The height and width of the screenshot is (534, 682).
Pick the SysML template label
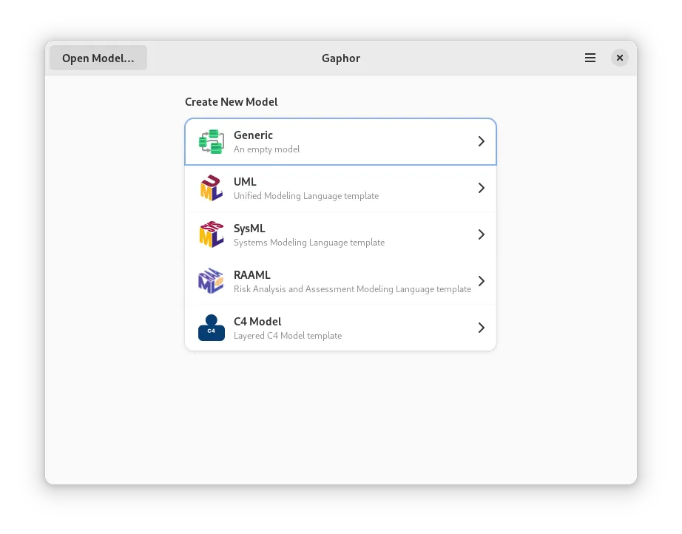249,229
